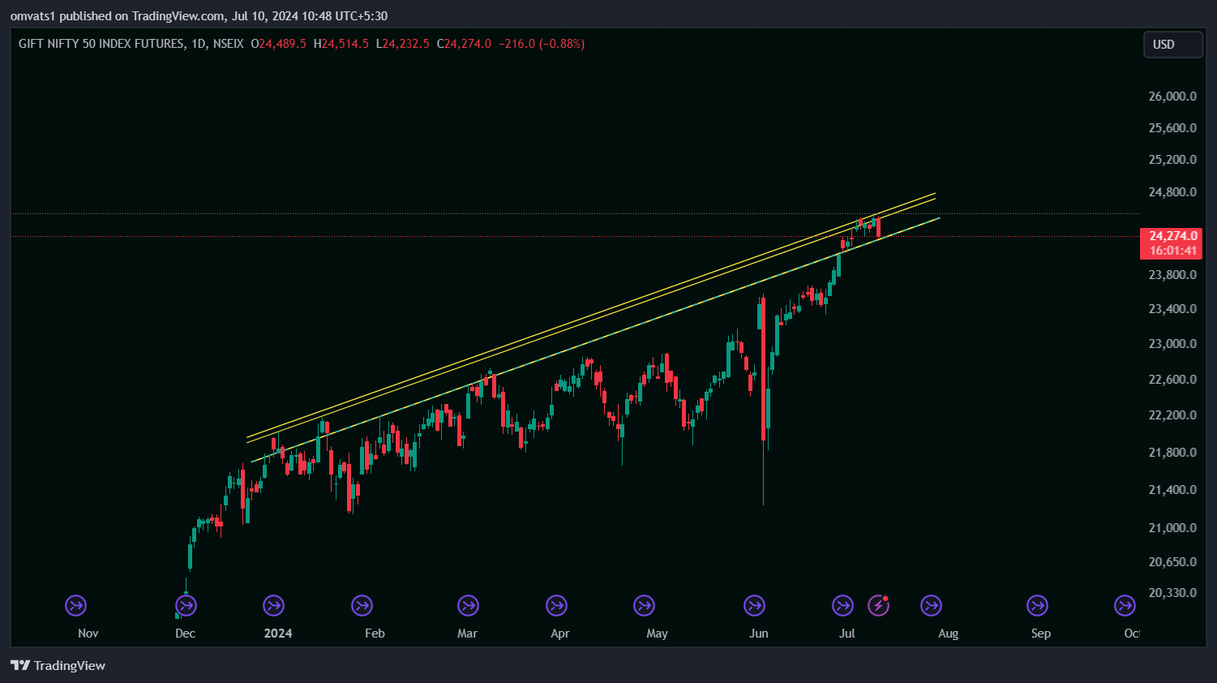
Task: Open the rollover event icon near Aug
Action: pos(931,605)
